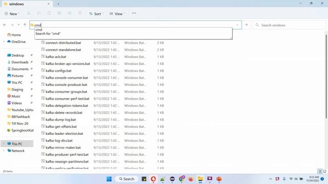Open the View dropdown

tap(117, 14)
